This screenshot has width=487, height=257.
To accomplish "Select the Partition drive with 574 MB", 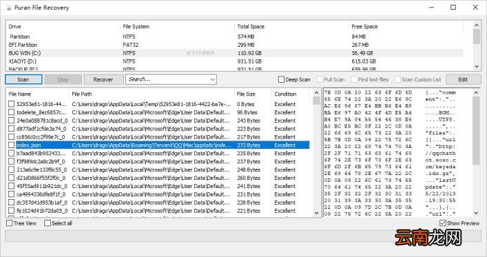I will 235,37.
